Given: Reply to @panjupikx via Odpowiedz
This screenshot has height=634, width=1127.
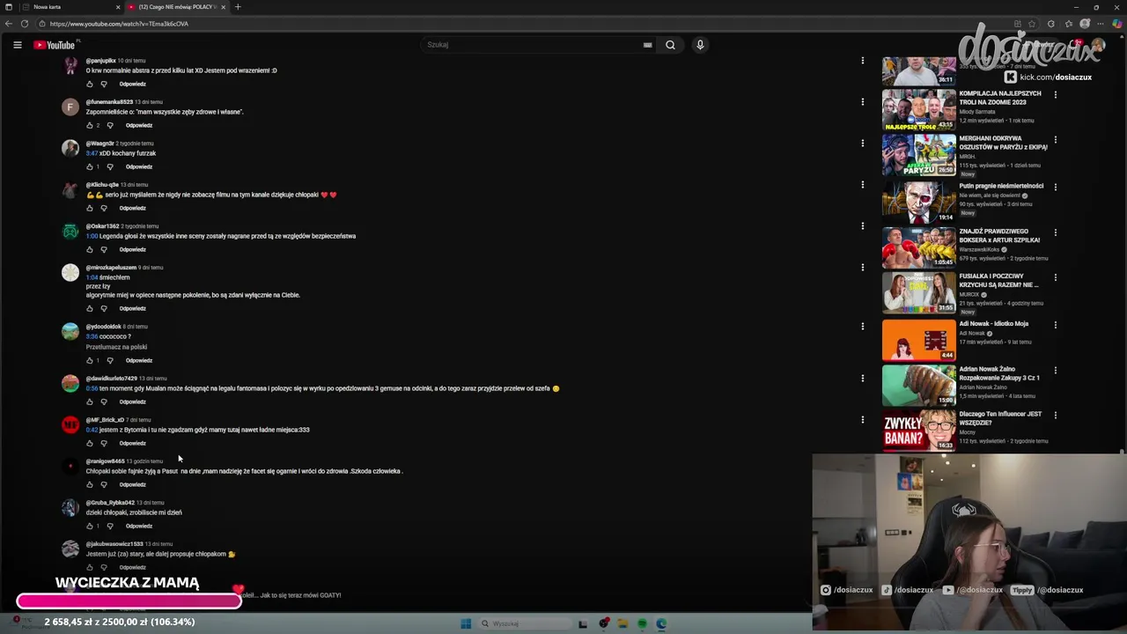Looking at the screenshot, I should (133, 85).
